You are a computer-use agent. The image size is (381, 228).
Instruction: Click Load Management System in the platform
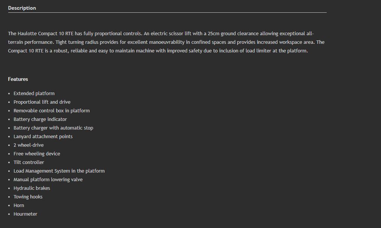click(x=59, y=171)
